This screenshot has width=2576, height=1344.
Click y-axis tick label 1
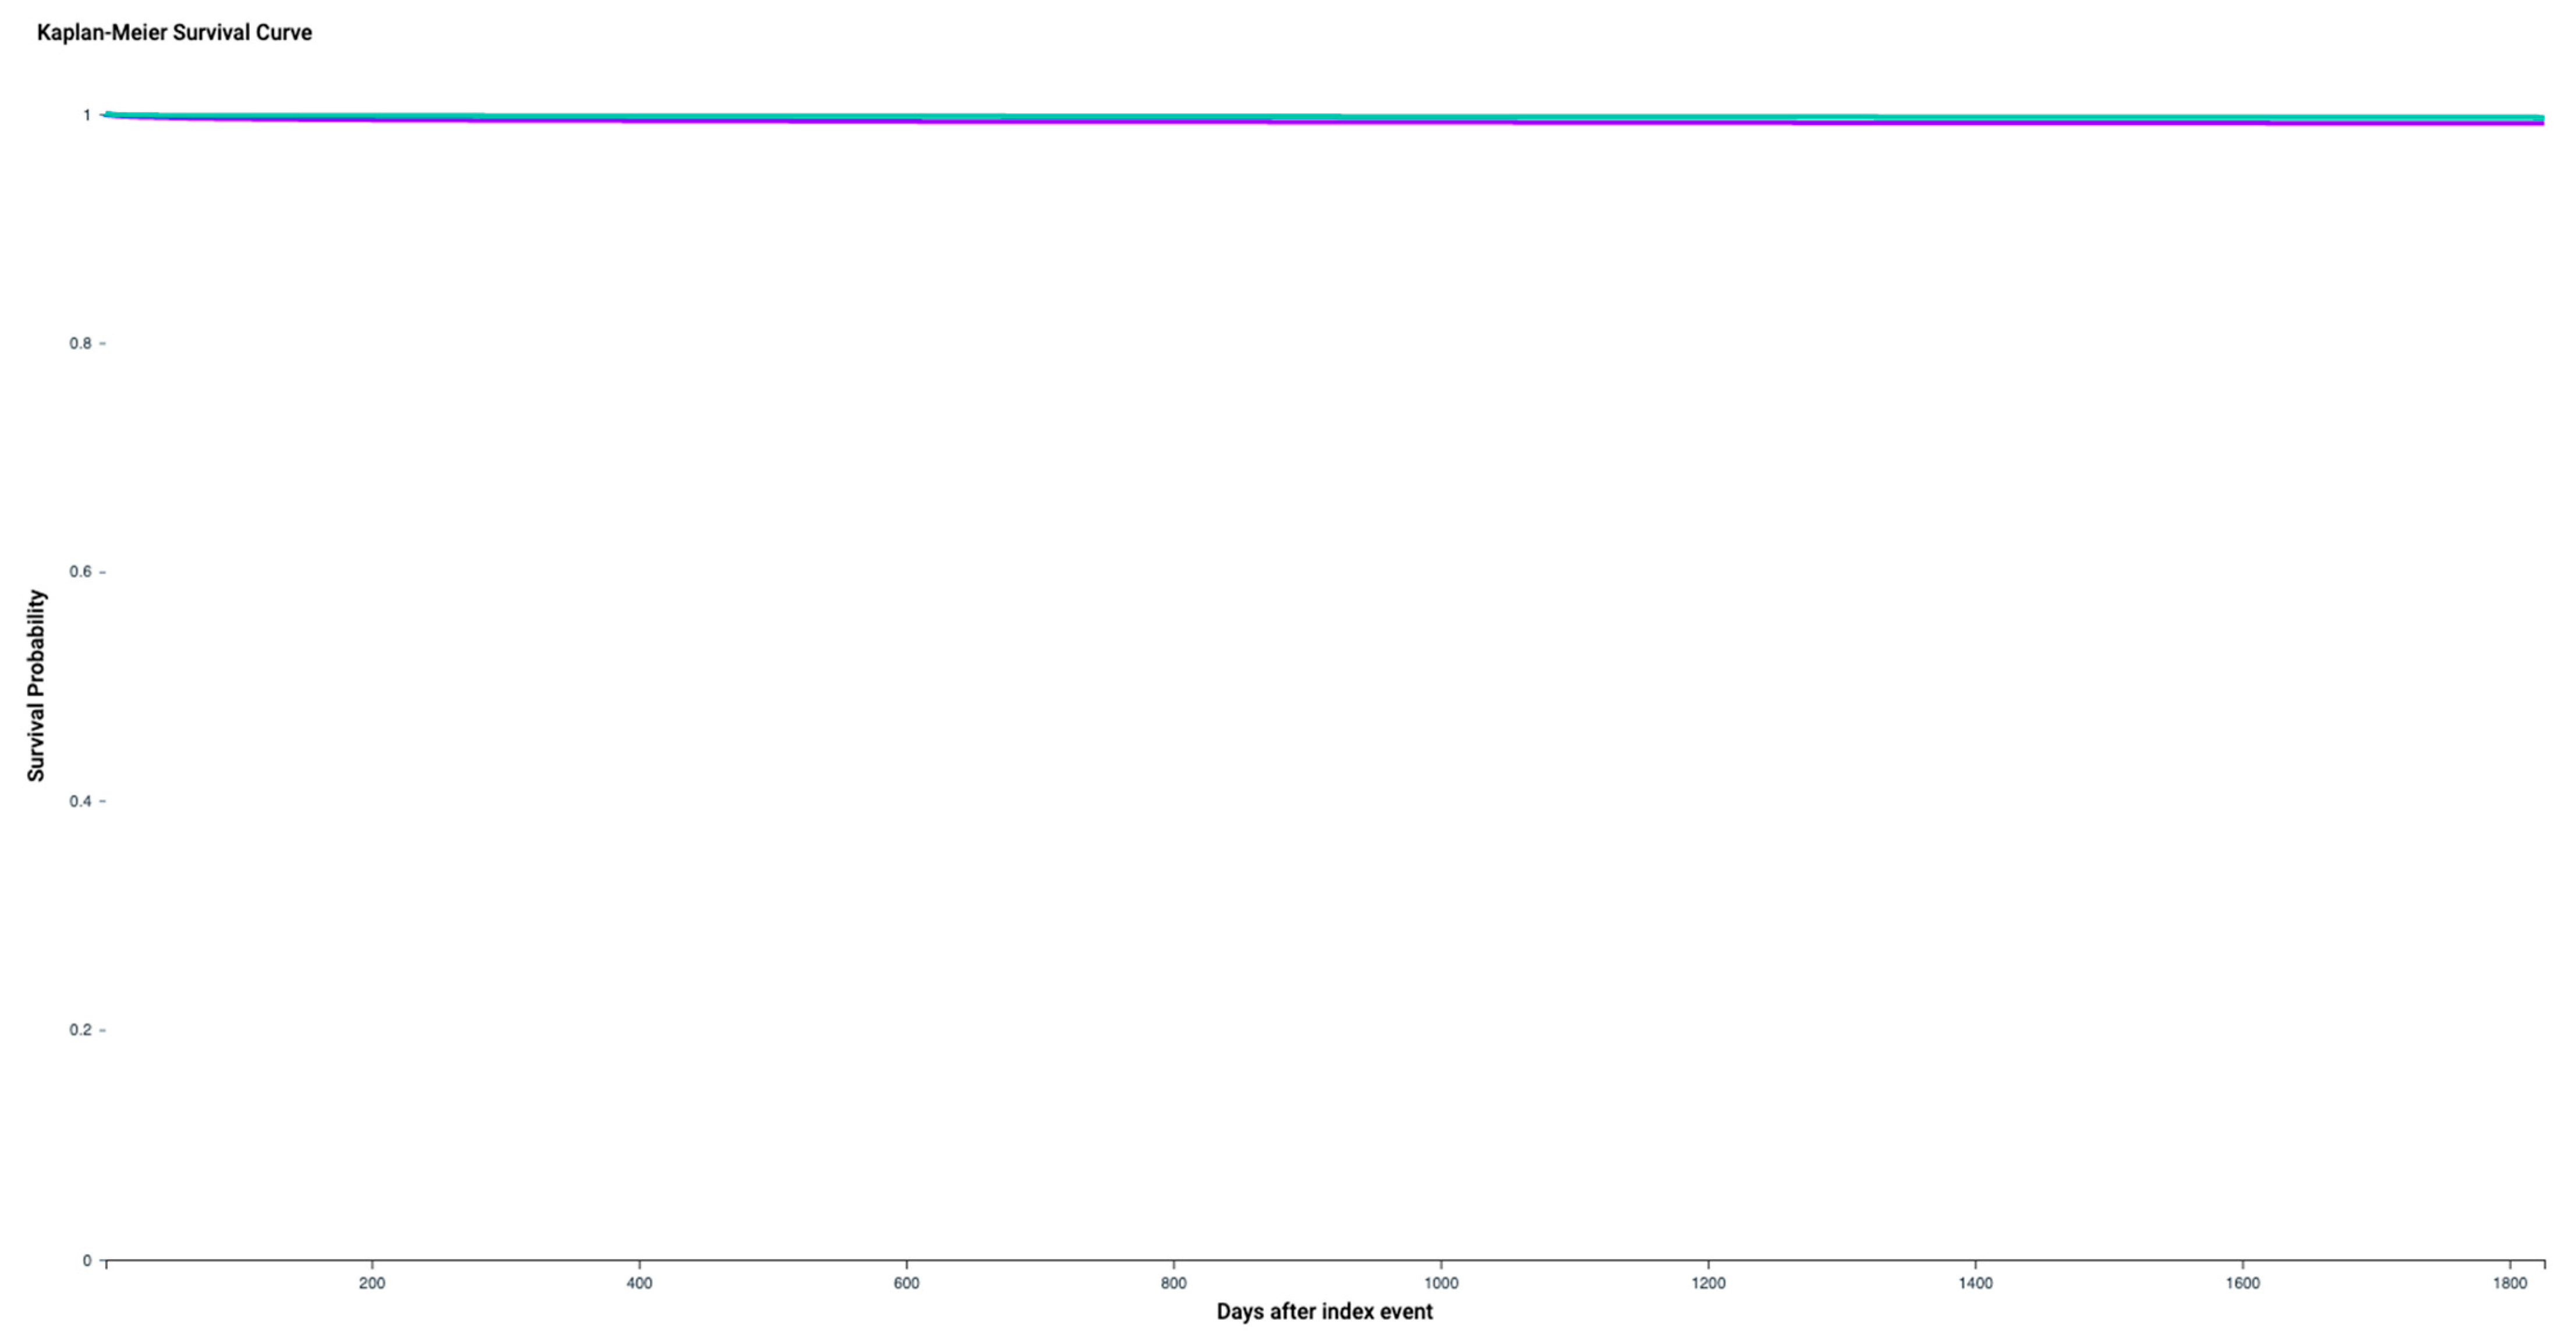pos(87,116)
